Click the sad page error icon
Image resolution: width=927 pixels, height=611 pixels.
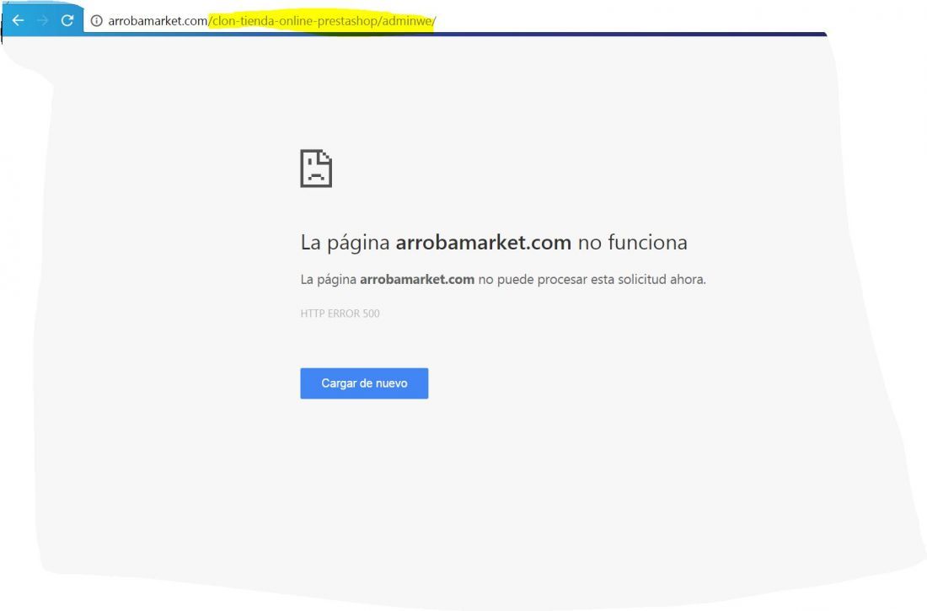coord(316,169)
